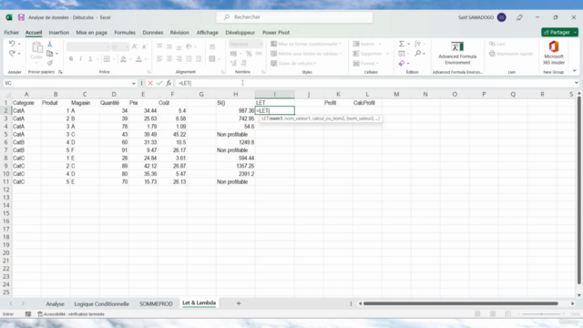Toggle bottom vertical alignment
The image size is (583, 328).
pos(179,46)
